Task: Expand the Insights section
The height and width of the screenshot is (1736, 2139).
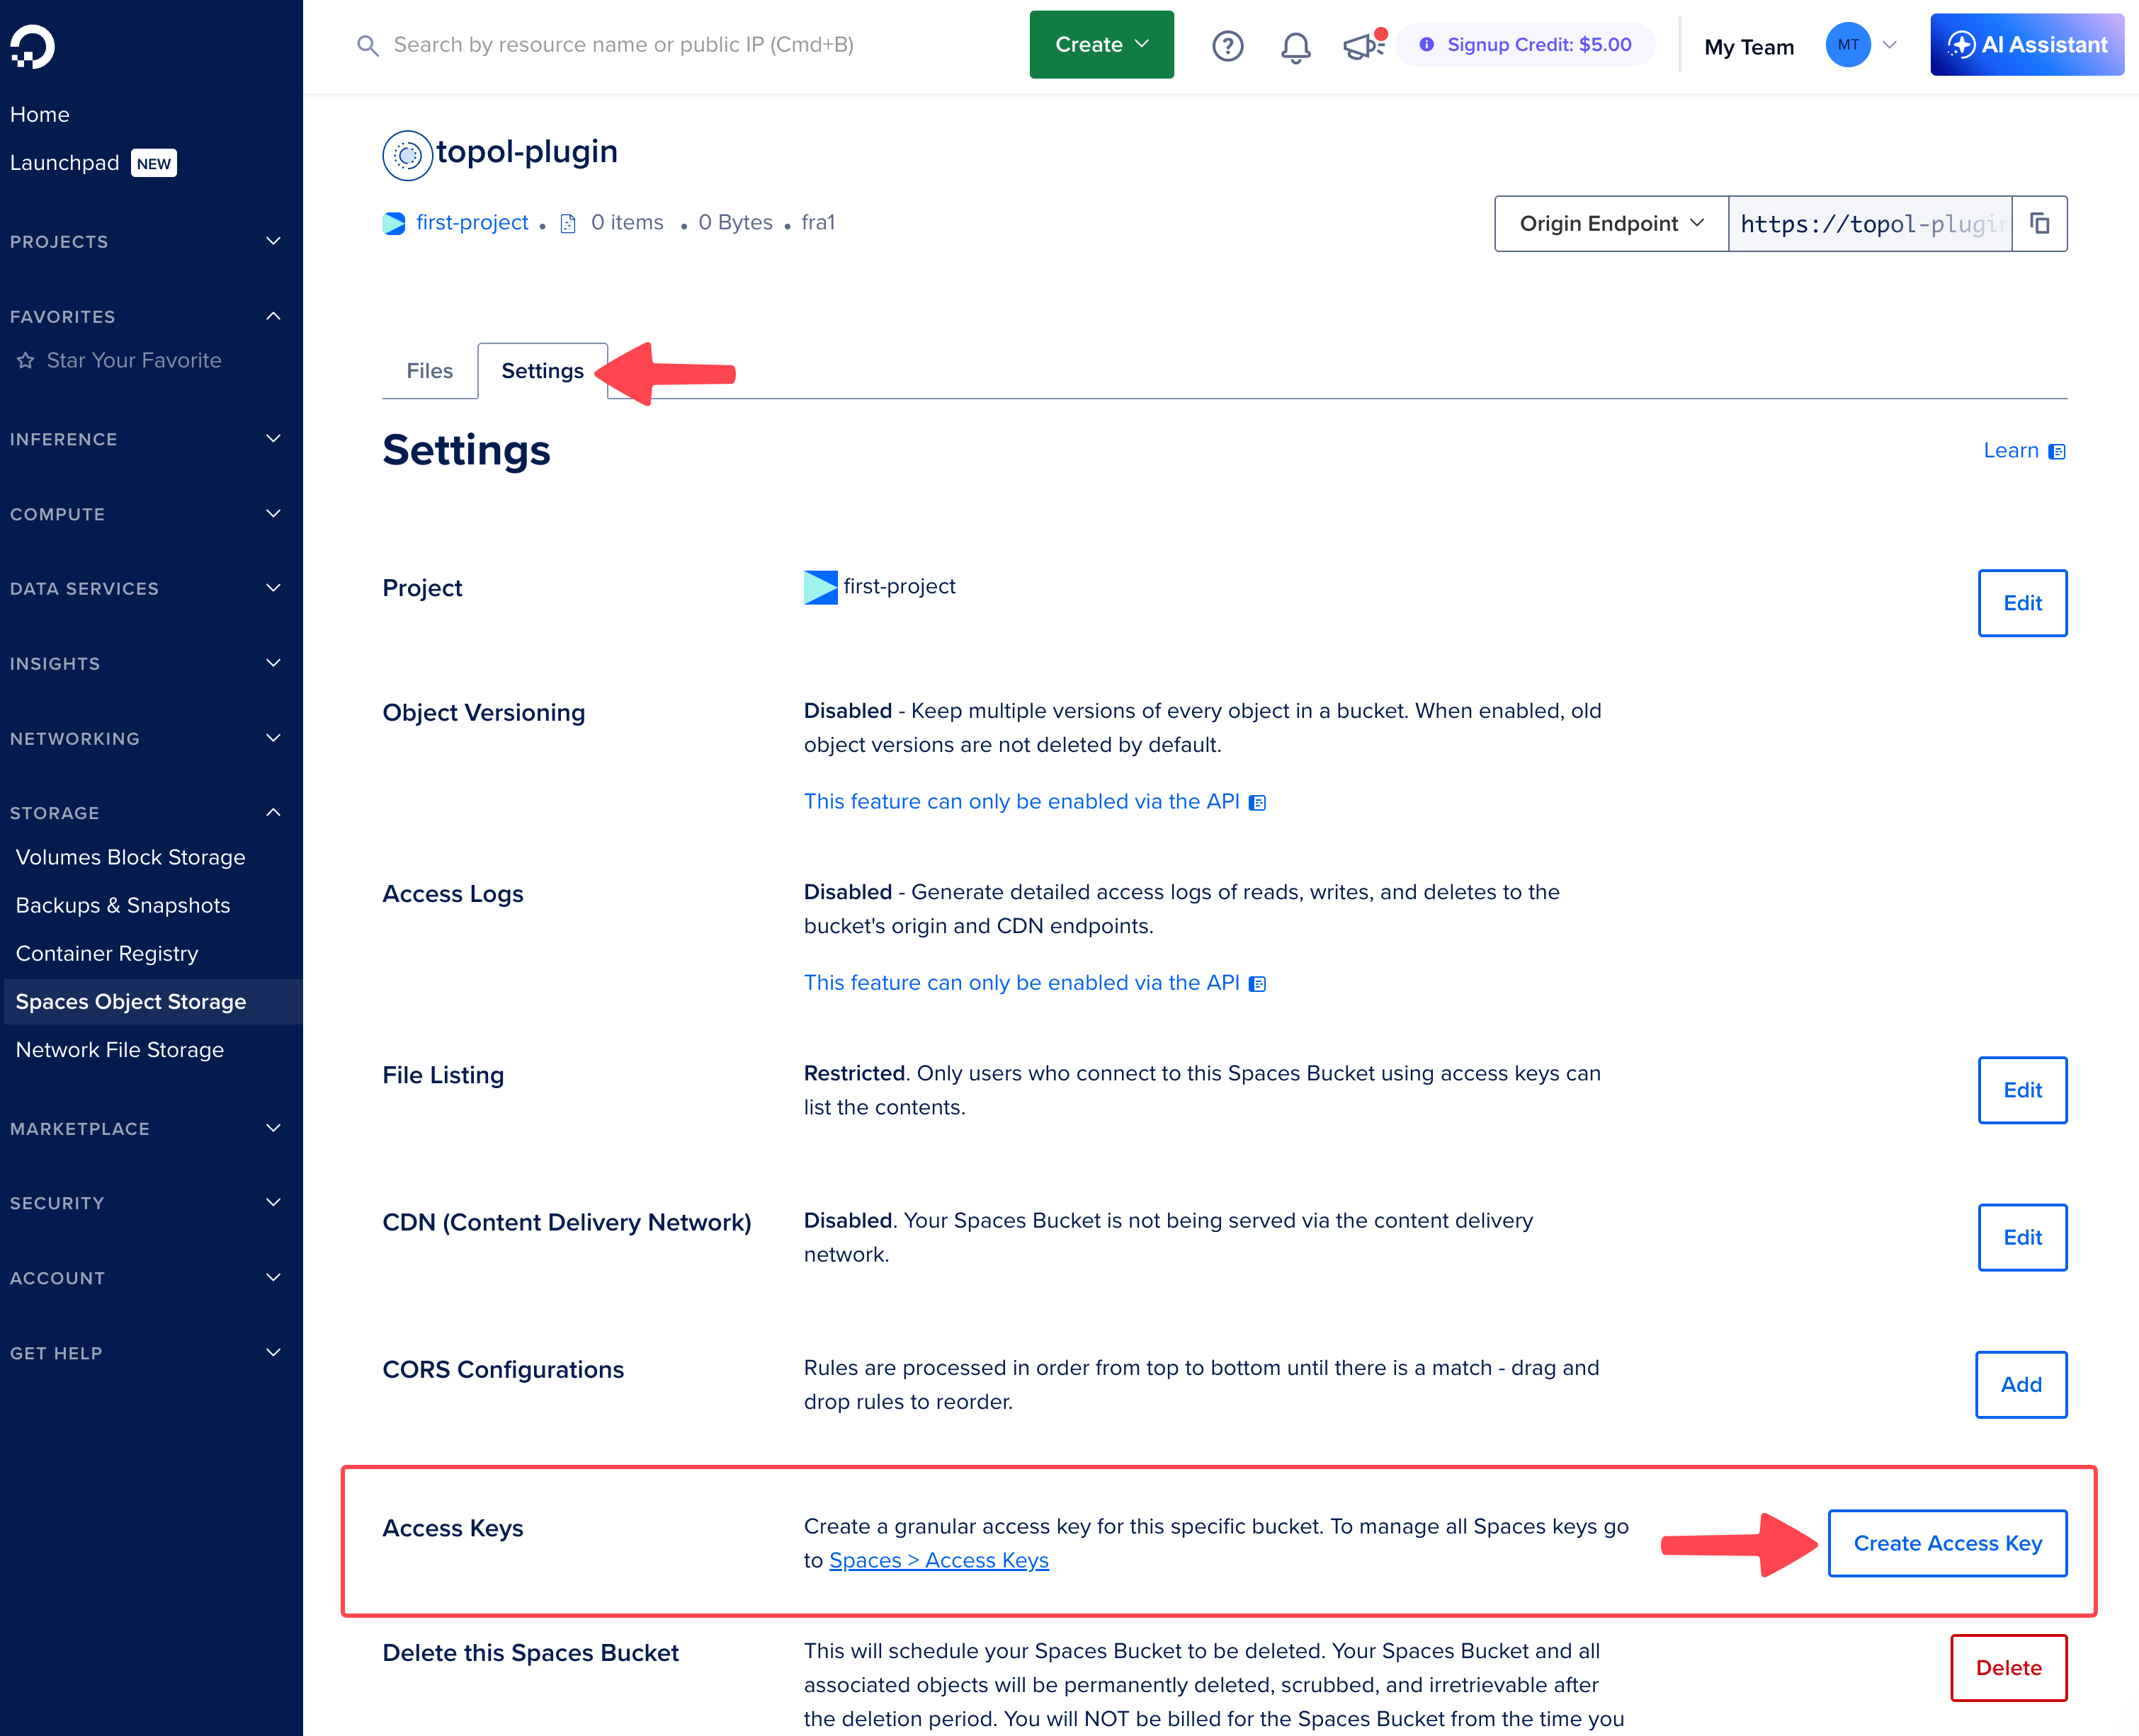Action: (273, 664)
